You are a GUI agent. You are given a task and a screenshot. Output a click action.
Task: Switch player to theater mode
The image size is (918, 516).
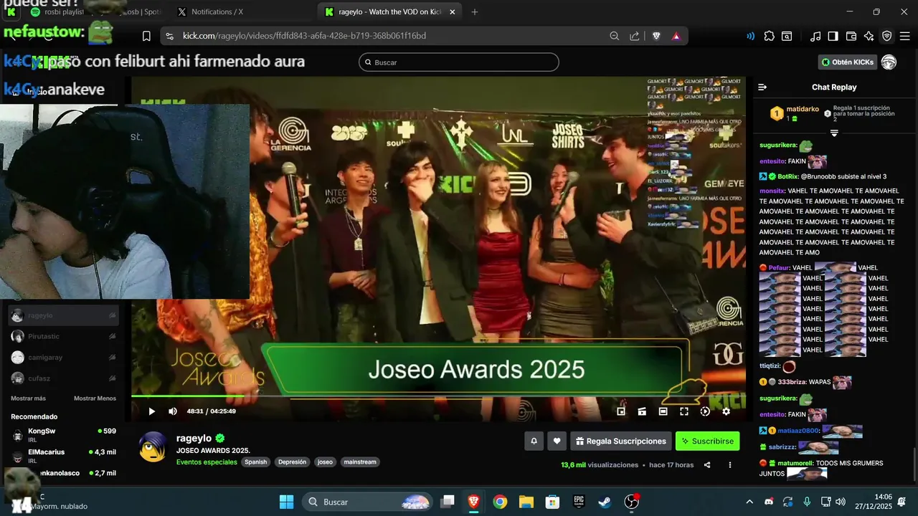(x=663, y=411)
